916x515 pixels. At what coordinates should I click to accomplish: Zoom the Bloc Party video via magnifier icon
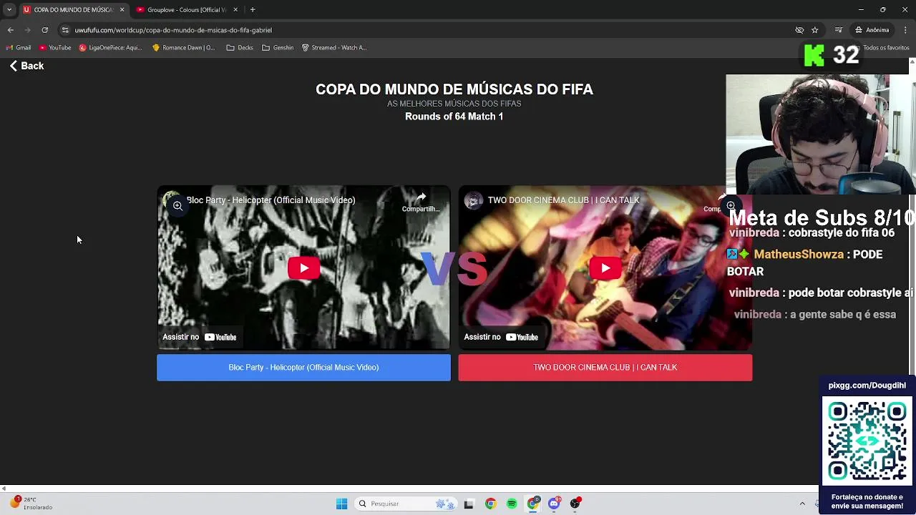pos(177,205)
